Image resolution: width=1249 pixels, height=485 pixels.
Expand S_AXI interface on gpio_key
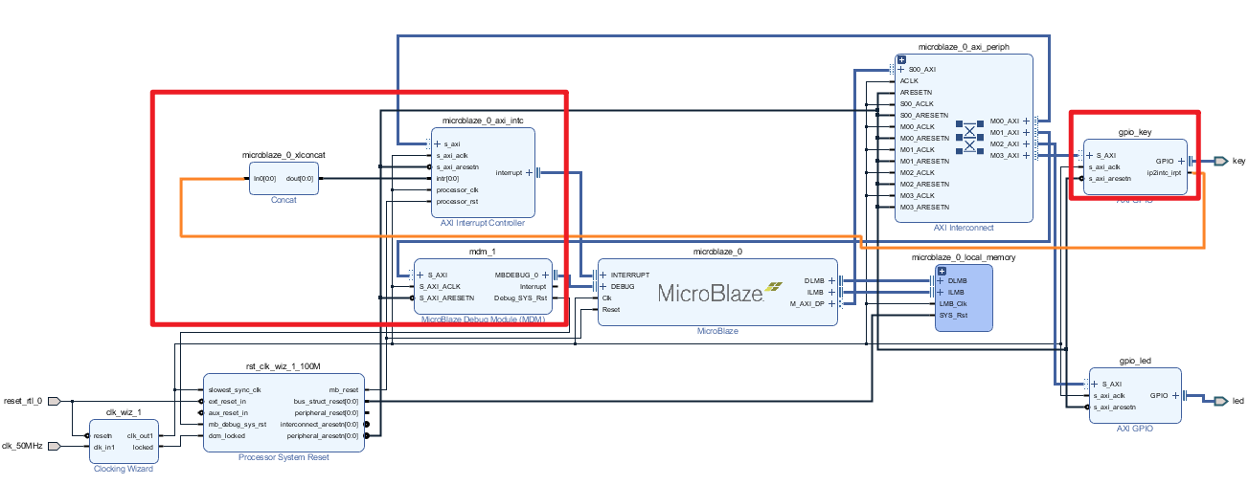tap(1090, 155)
